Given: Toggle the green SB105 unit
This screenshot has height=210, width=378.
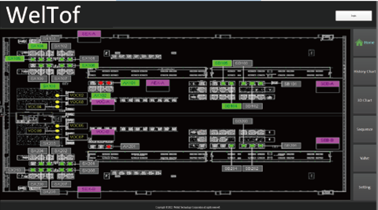Looking at the screenshot, I should pos(221,63).
